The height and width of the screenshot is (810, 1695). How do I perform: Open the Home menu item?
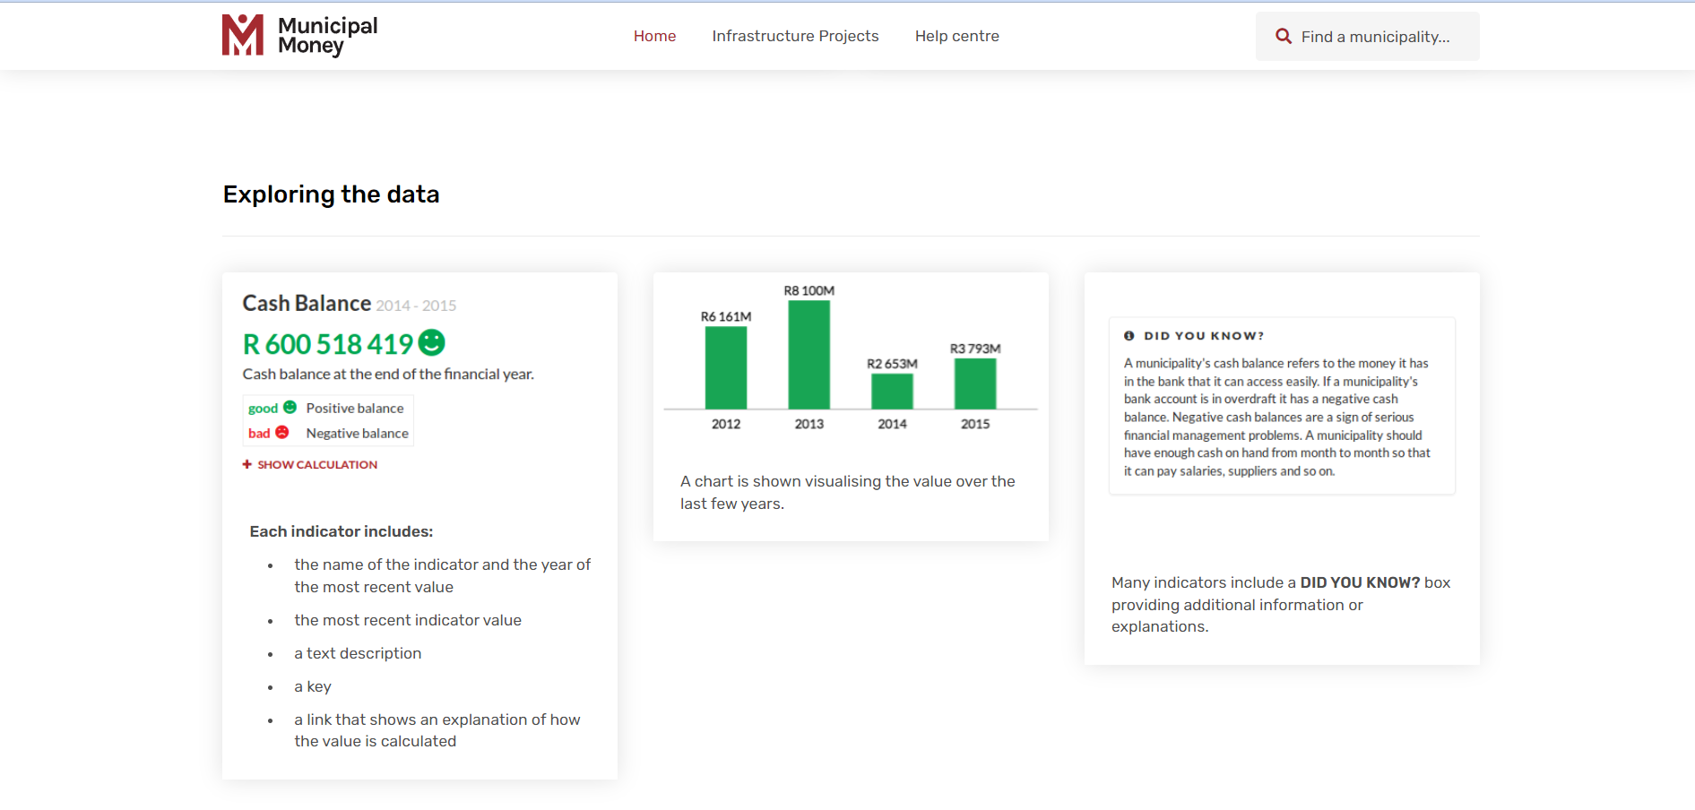pyautogui.click(x=654, y=36)
